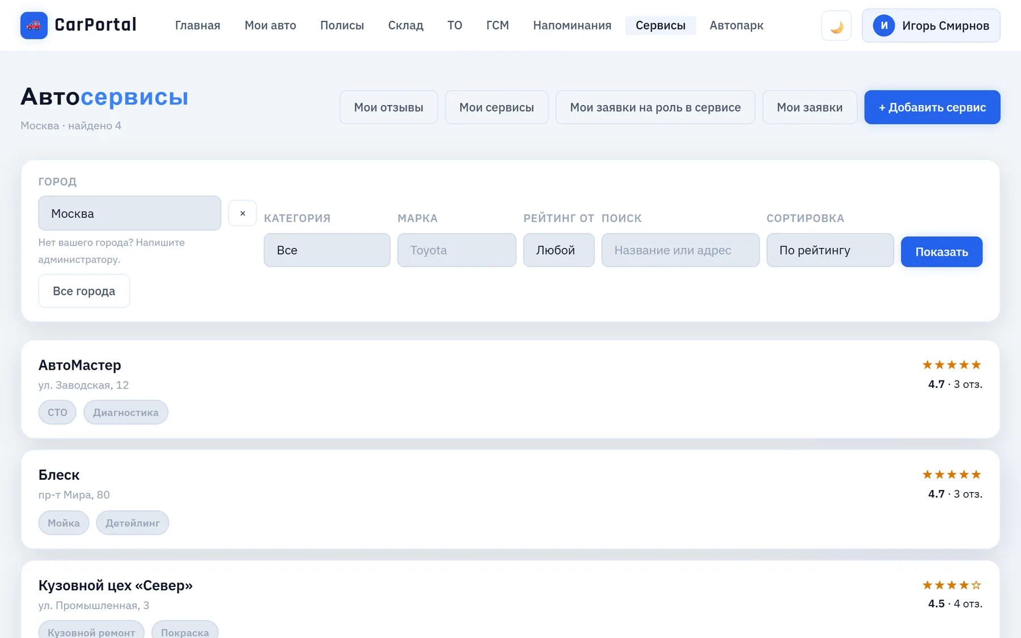Open the Мои отзывы page
This screenshot has height=638, width=1021.
pyautogui.click(x=389, y=107)
